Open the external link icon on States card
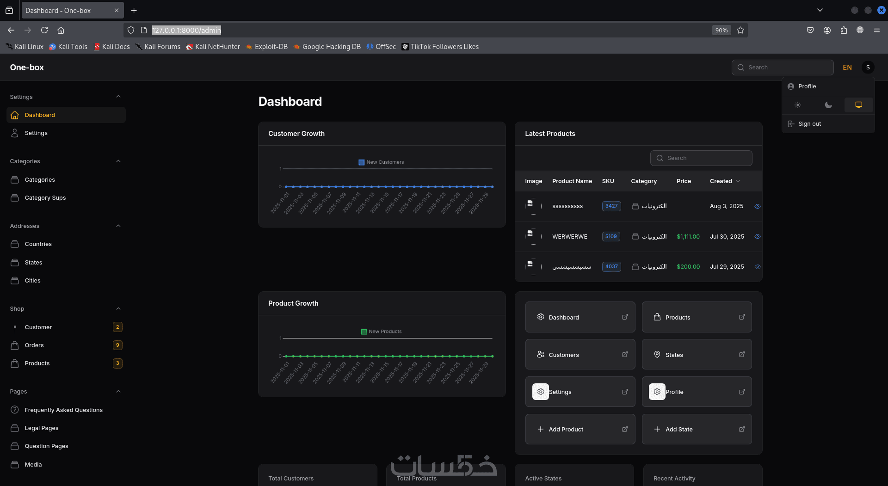This screenshot has width=888, height=486. click(x=742, y=355)
